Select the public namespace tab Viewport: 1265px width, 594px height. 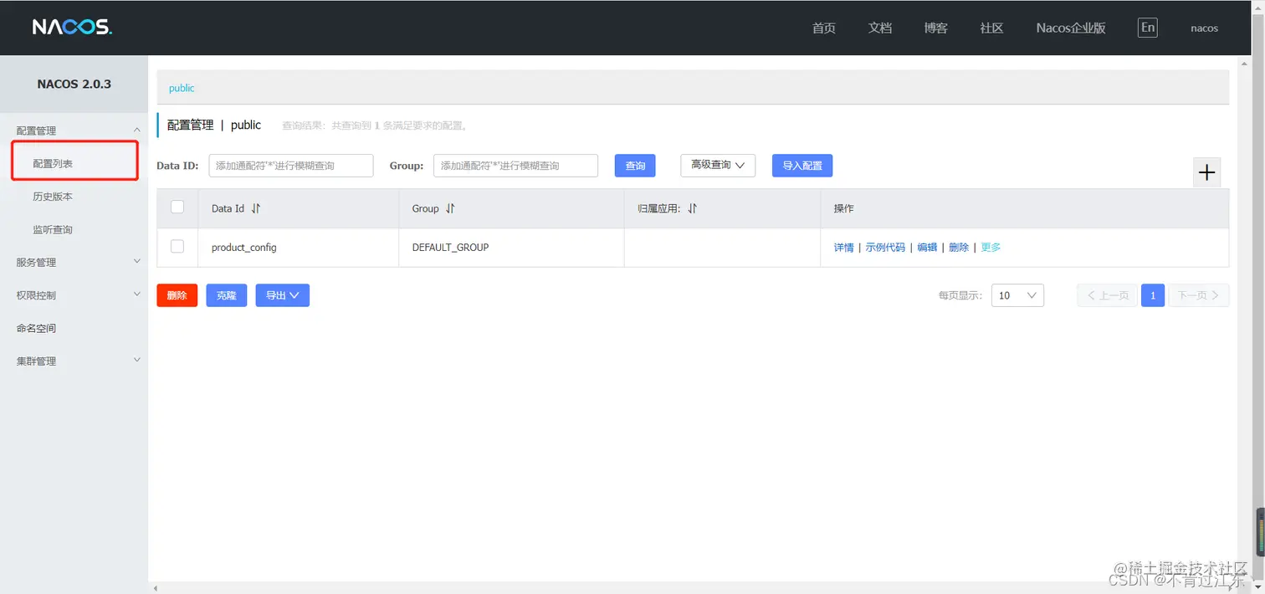[181, 87]
